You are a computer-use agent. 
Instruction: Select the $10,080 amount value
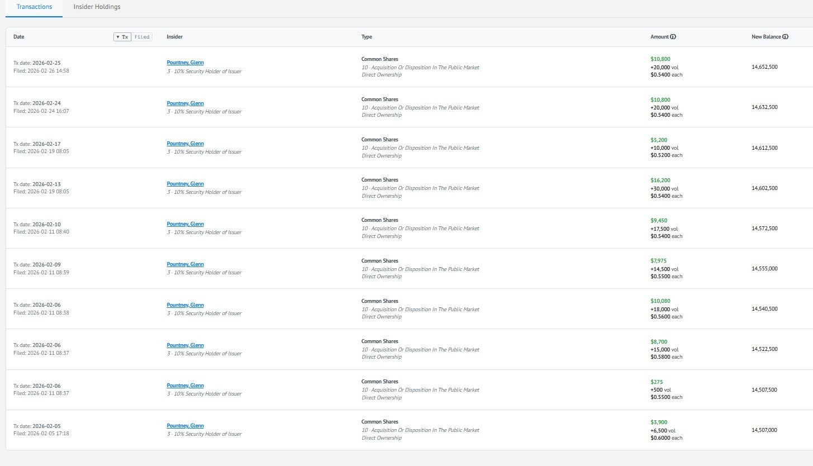point(660,301)
